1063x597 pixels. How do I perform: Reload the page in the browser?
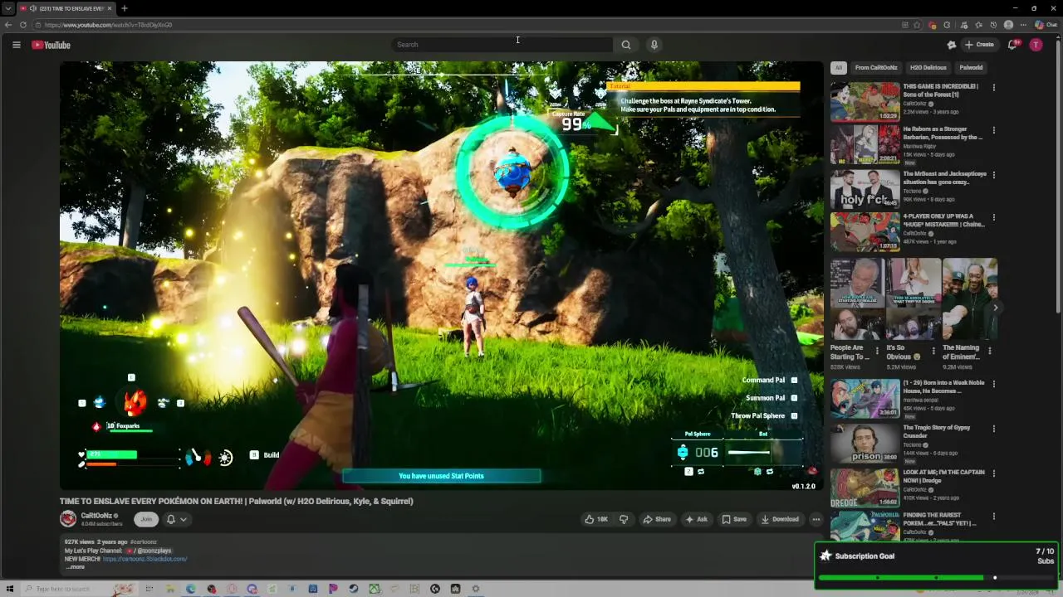23,25
